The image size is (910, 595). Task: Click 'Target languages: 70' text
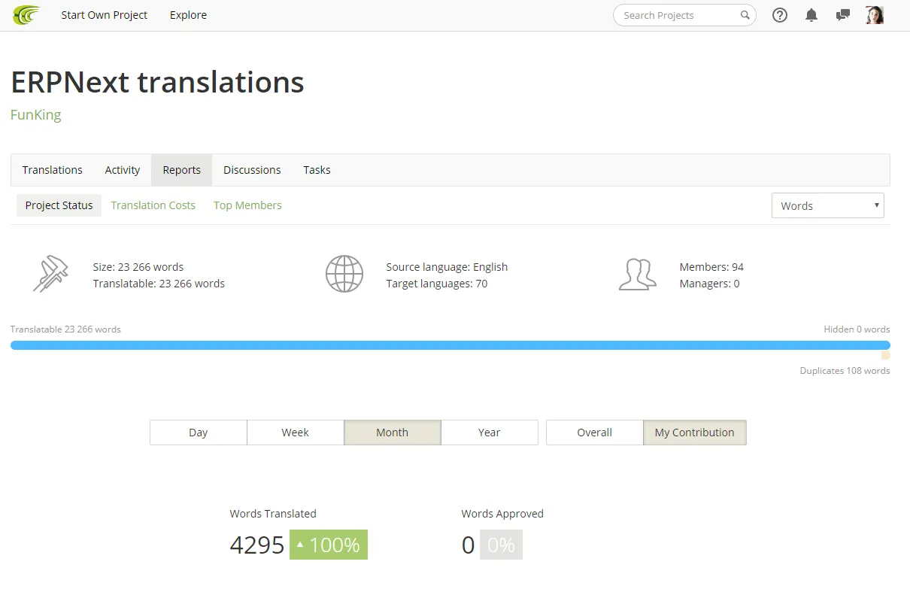tap(437, 284)
